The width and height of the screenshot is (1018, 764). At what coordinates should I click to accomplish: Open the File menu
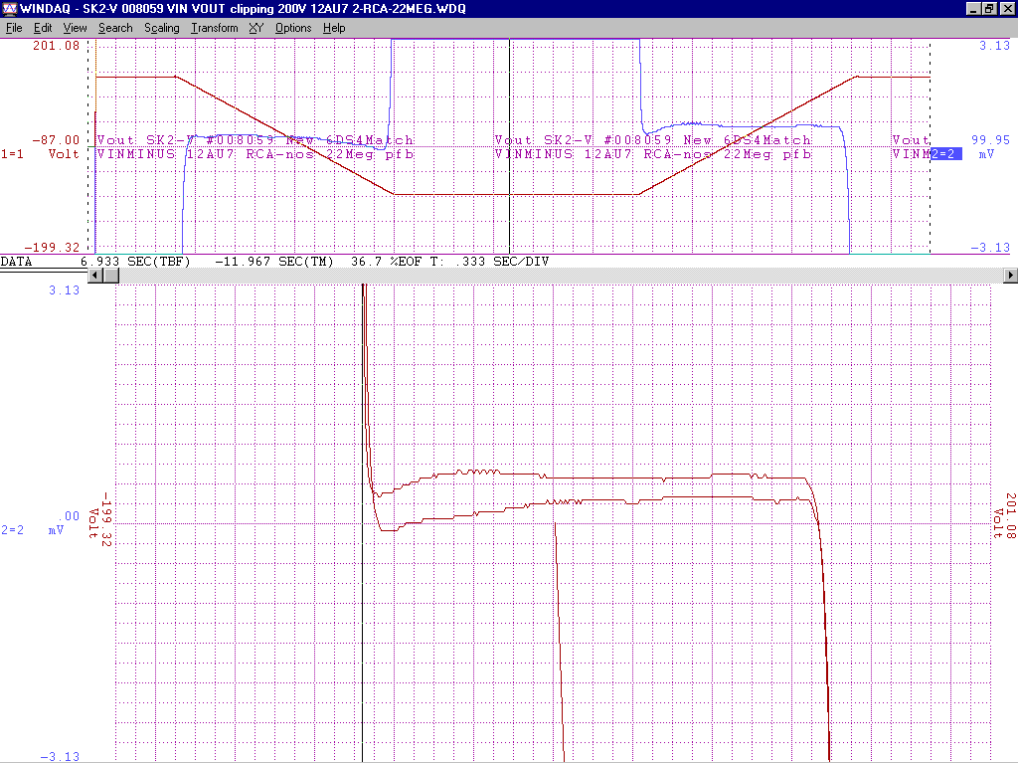pyautogui.click(x=14, y=28)
